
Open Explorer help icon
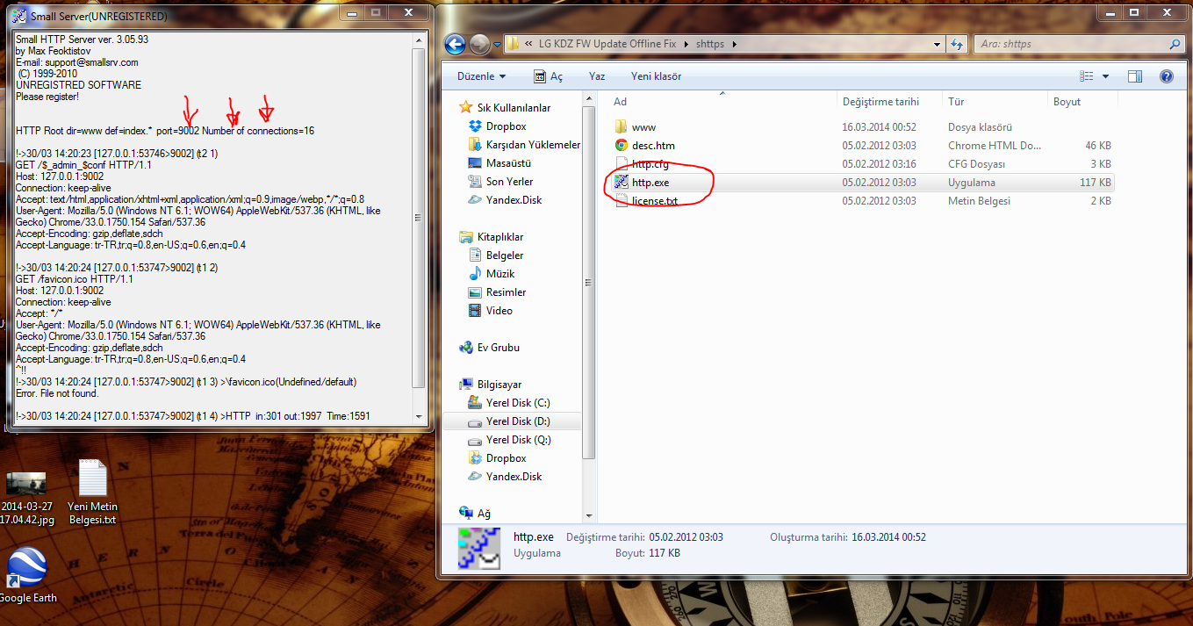1167,76
